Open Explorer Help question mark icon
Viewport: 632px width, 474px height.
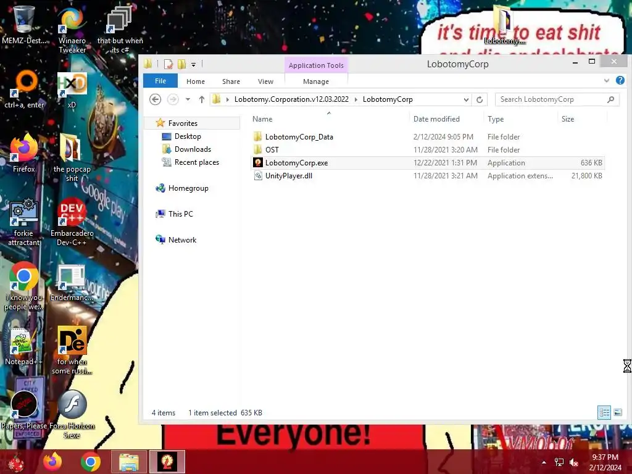pos(620,81)
